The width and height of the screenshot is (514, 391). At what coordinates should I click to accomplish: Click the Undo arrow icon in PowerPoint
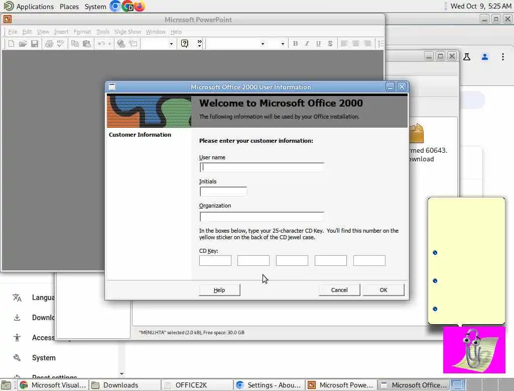tap(101, 44)
